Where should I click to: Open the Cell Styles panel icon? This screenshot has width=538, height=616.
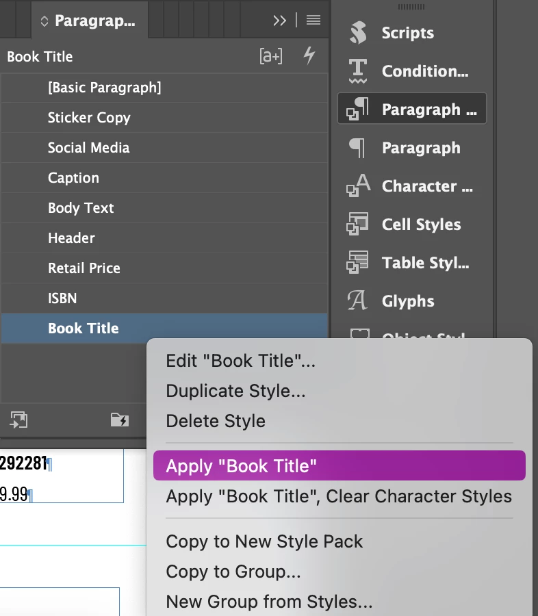point(357,224)
